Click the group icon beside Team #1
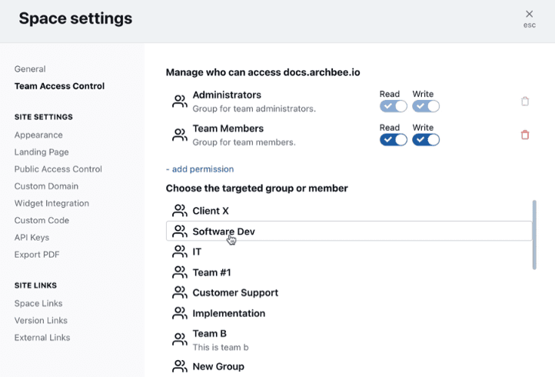Screen dimensions: 555x377 (x=180, y=272)
